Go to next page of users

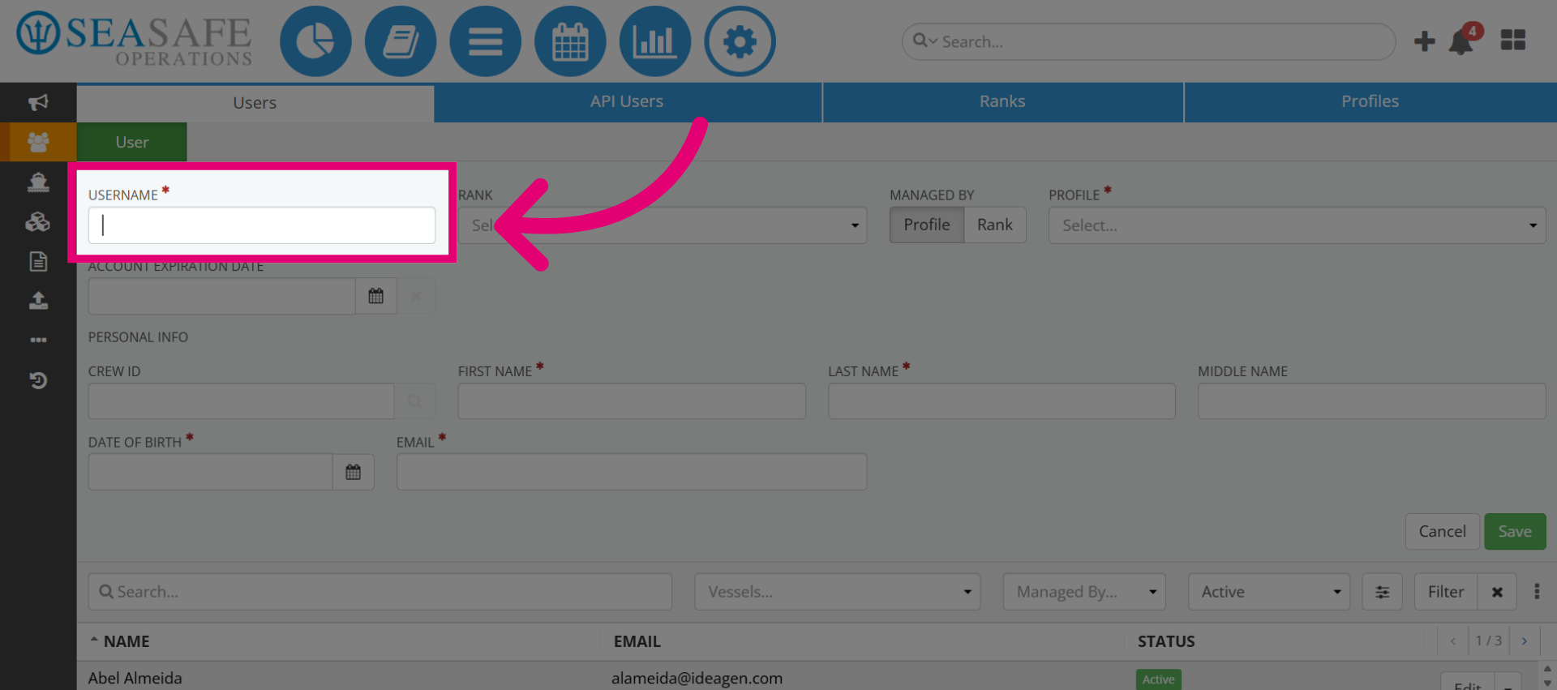tap(1525, 641)
